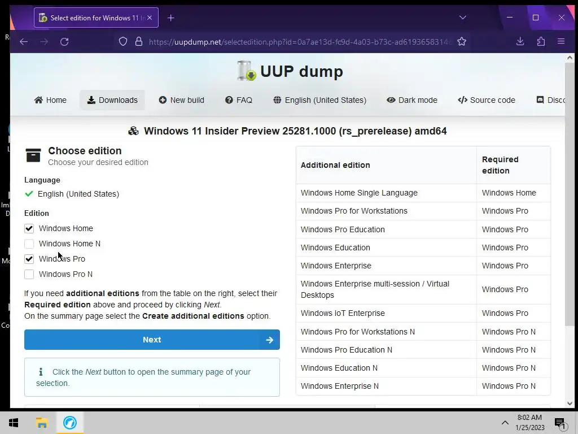Viewport: 578px width, 434px height.
Task: Open the New build nav item
Action: (181, 100)
